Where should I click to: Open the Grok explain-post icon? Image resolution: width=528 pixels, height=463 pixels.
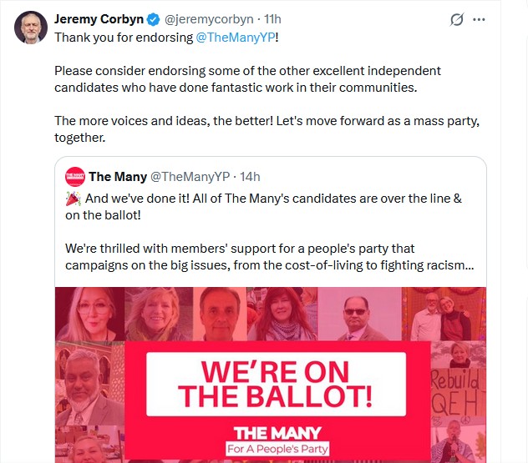coord(457,19)
